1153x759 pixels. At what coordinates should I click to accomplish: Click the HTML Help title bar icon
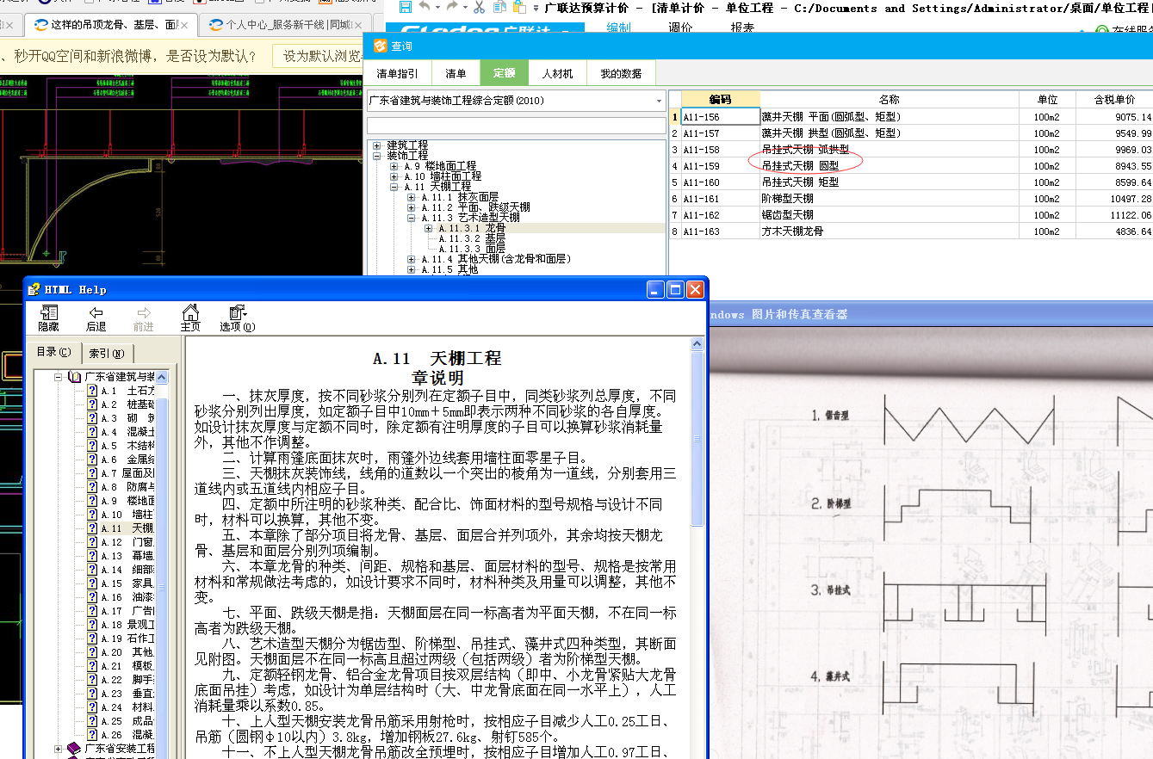click(35, 289)
